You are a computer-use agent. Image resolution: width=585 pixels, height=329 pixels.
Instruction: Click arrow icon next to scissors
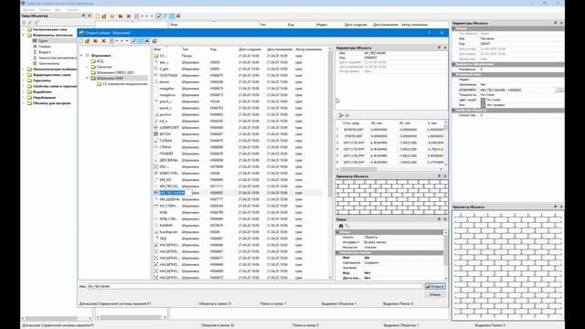click(347, 116)
